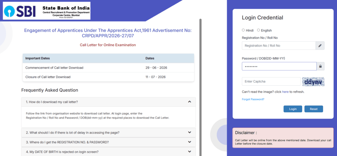The width and height of the screenshot is (337, 156).
Task: Click the lock icon beside Password field
Action: (320, 66)
